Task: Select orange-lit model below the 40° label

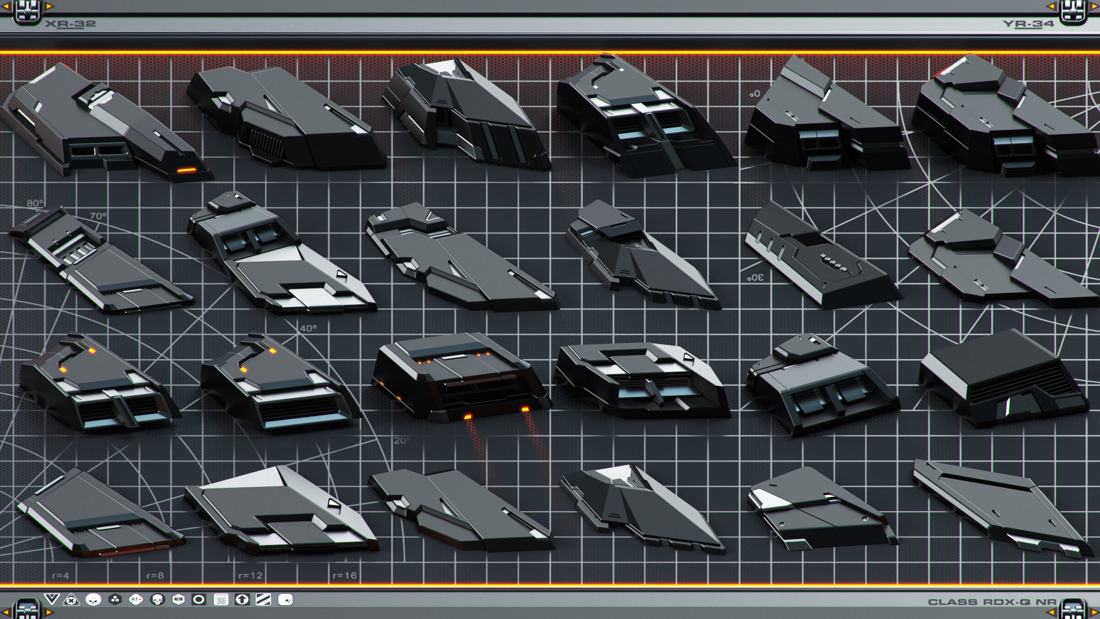Action: pos(281,382)
